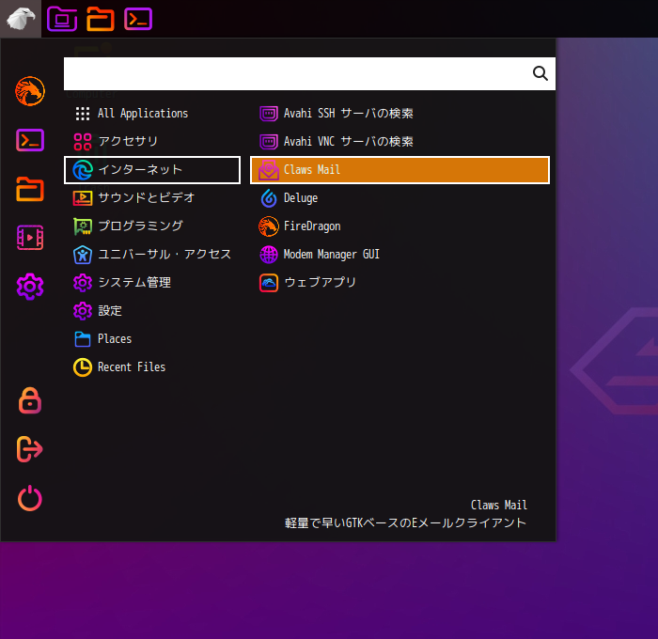Click the log out icon
658x639 pixels.
coord(30,449)
